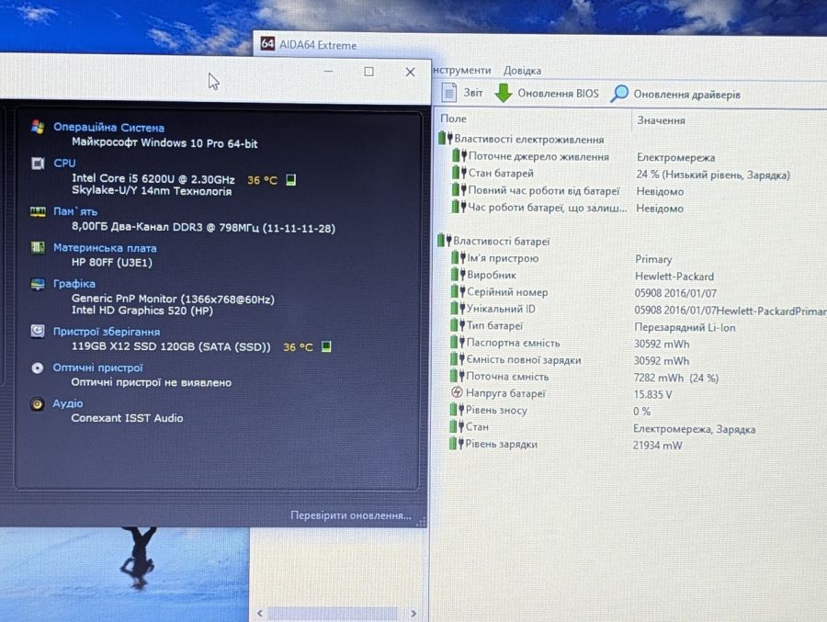The height and width of the screenshot is (622, 827).
Task: Select the Перезарядний Li-Ion value
Action: click(685, 327)
